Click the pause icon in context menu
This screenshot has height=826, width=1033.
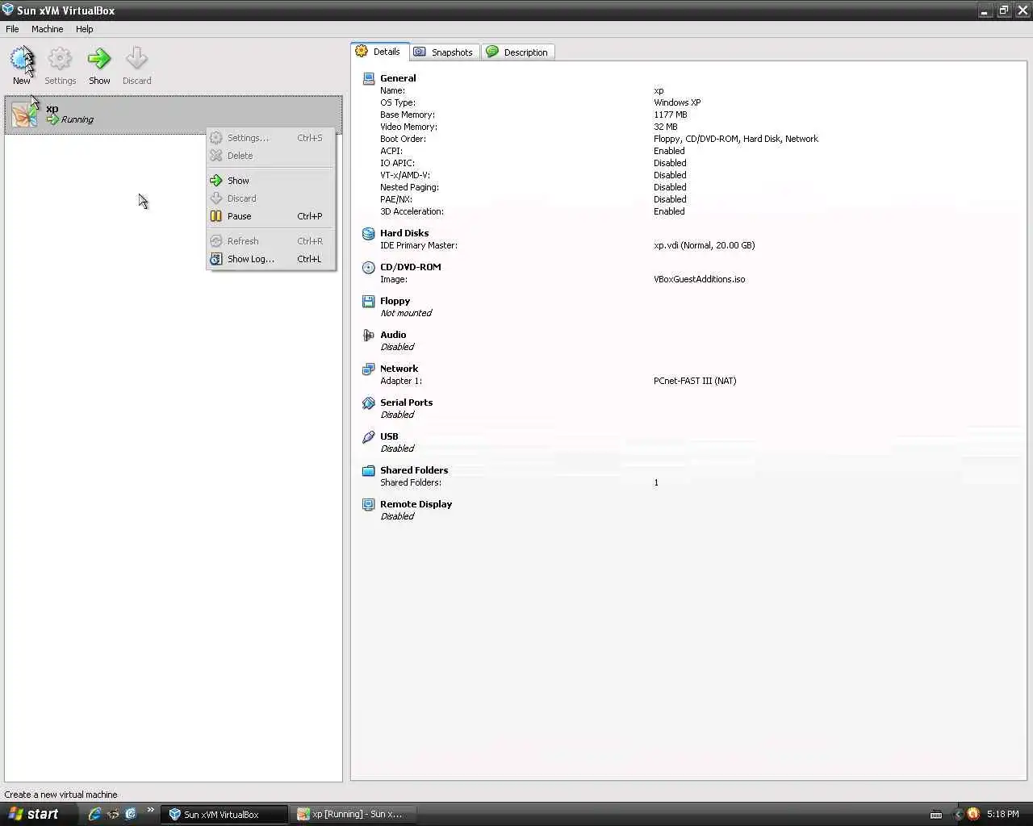[215, 216]
